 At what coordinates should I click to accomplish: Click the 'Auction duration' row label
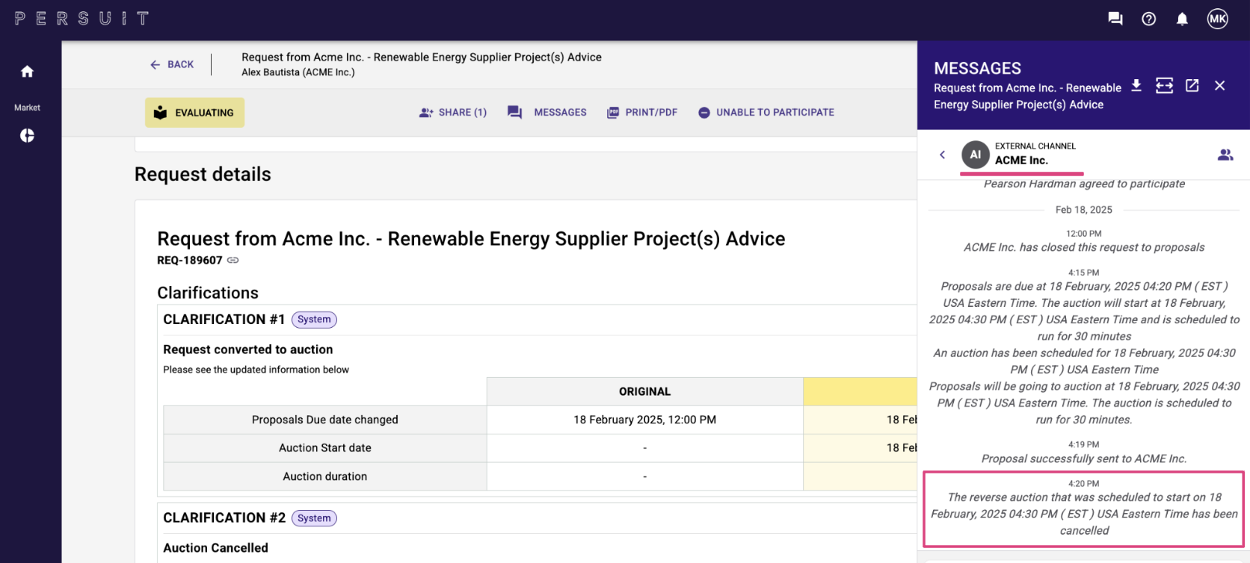[x=325, y=476]
